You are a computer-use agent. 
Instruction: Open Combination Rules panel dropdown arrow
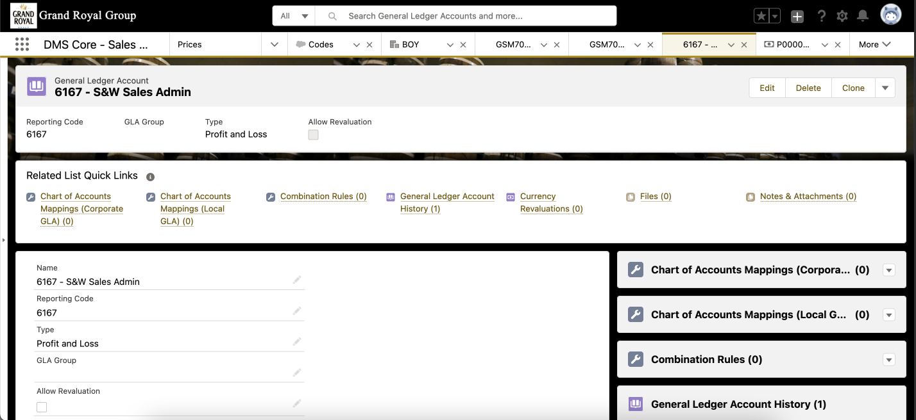[889, 360]
